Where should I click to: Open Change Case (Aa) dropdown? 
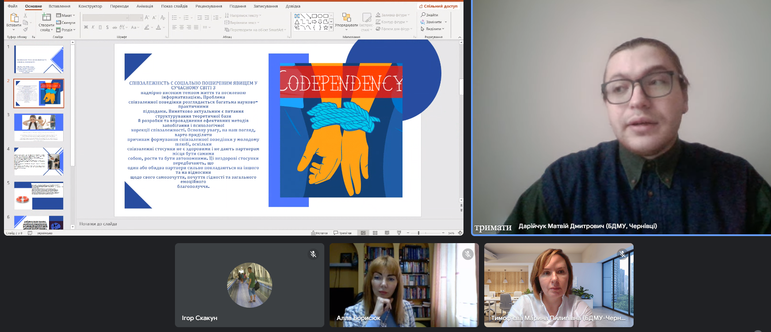click(x=135, y=27)
